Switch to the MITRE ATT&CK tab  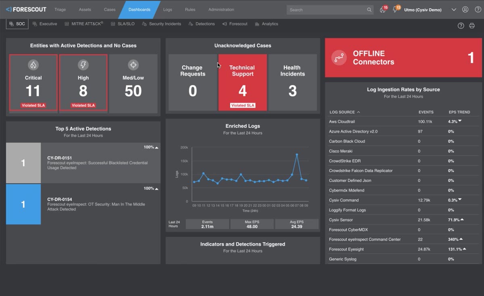[84, 24]
